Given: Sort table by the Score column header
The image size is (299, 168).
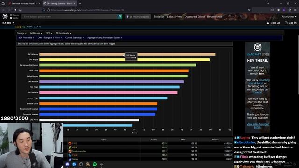Looking at the screenshot, I should tap(154, 140).
